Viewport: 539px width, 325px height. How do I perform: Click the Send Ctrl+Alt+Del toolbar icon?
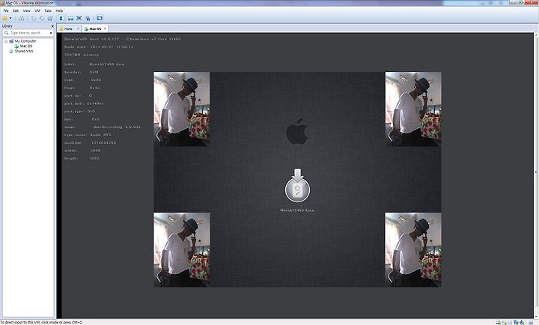click(x=21, y=18)
